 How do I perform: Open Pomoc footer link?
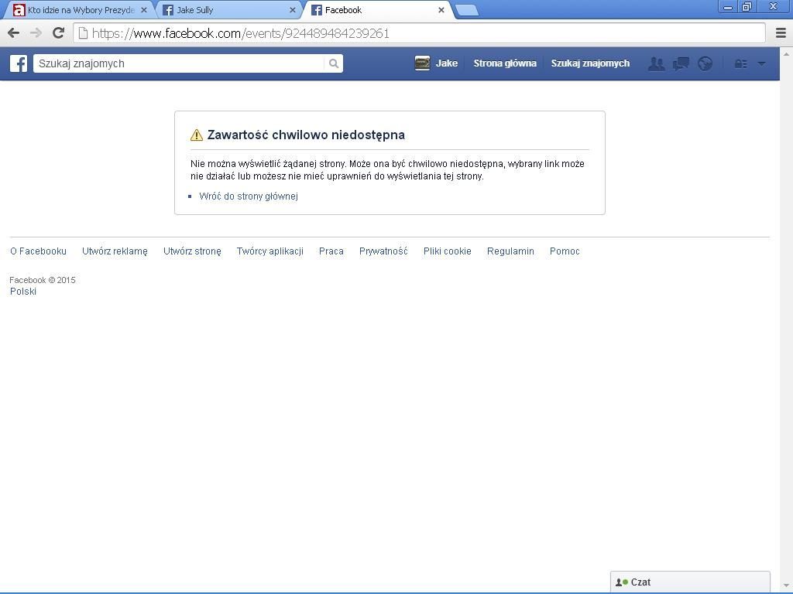pyautogui.click(x=565, y=251)
